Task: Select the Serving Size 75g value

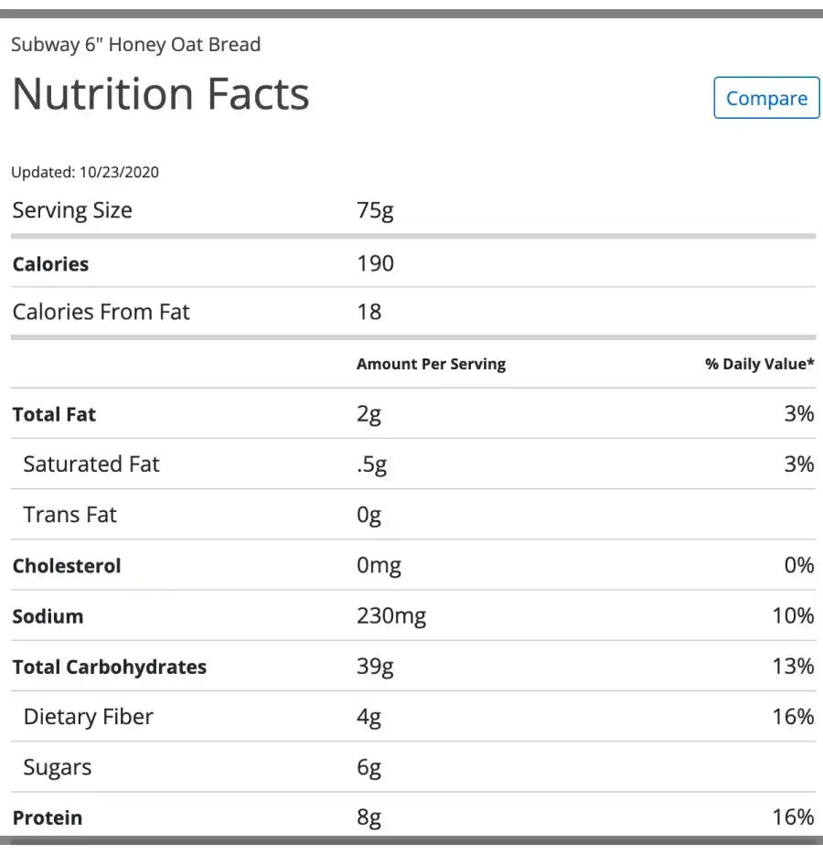Action: [375, 211]
